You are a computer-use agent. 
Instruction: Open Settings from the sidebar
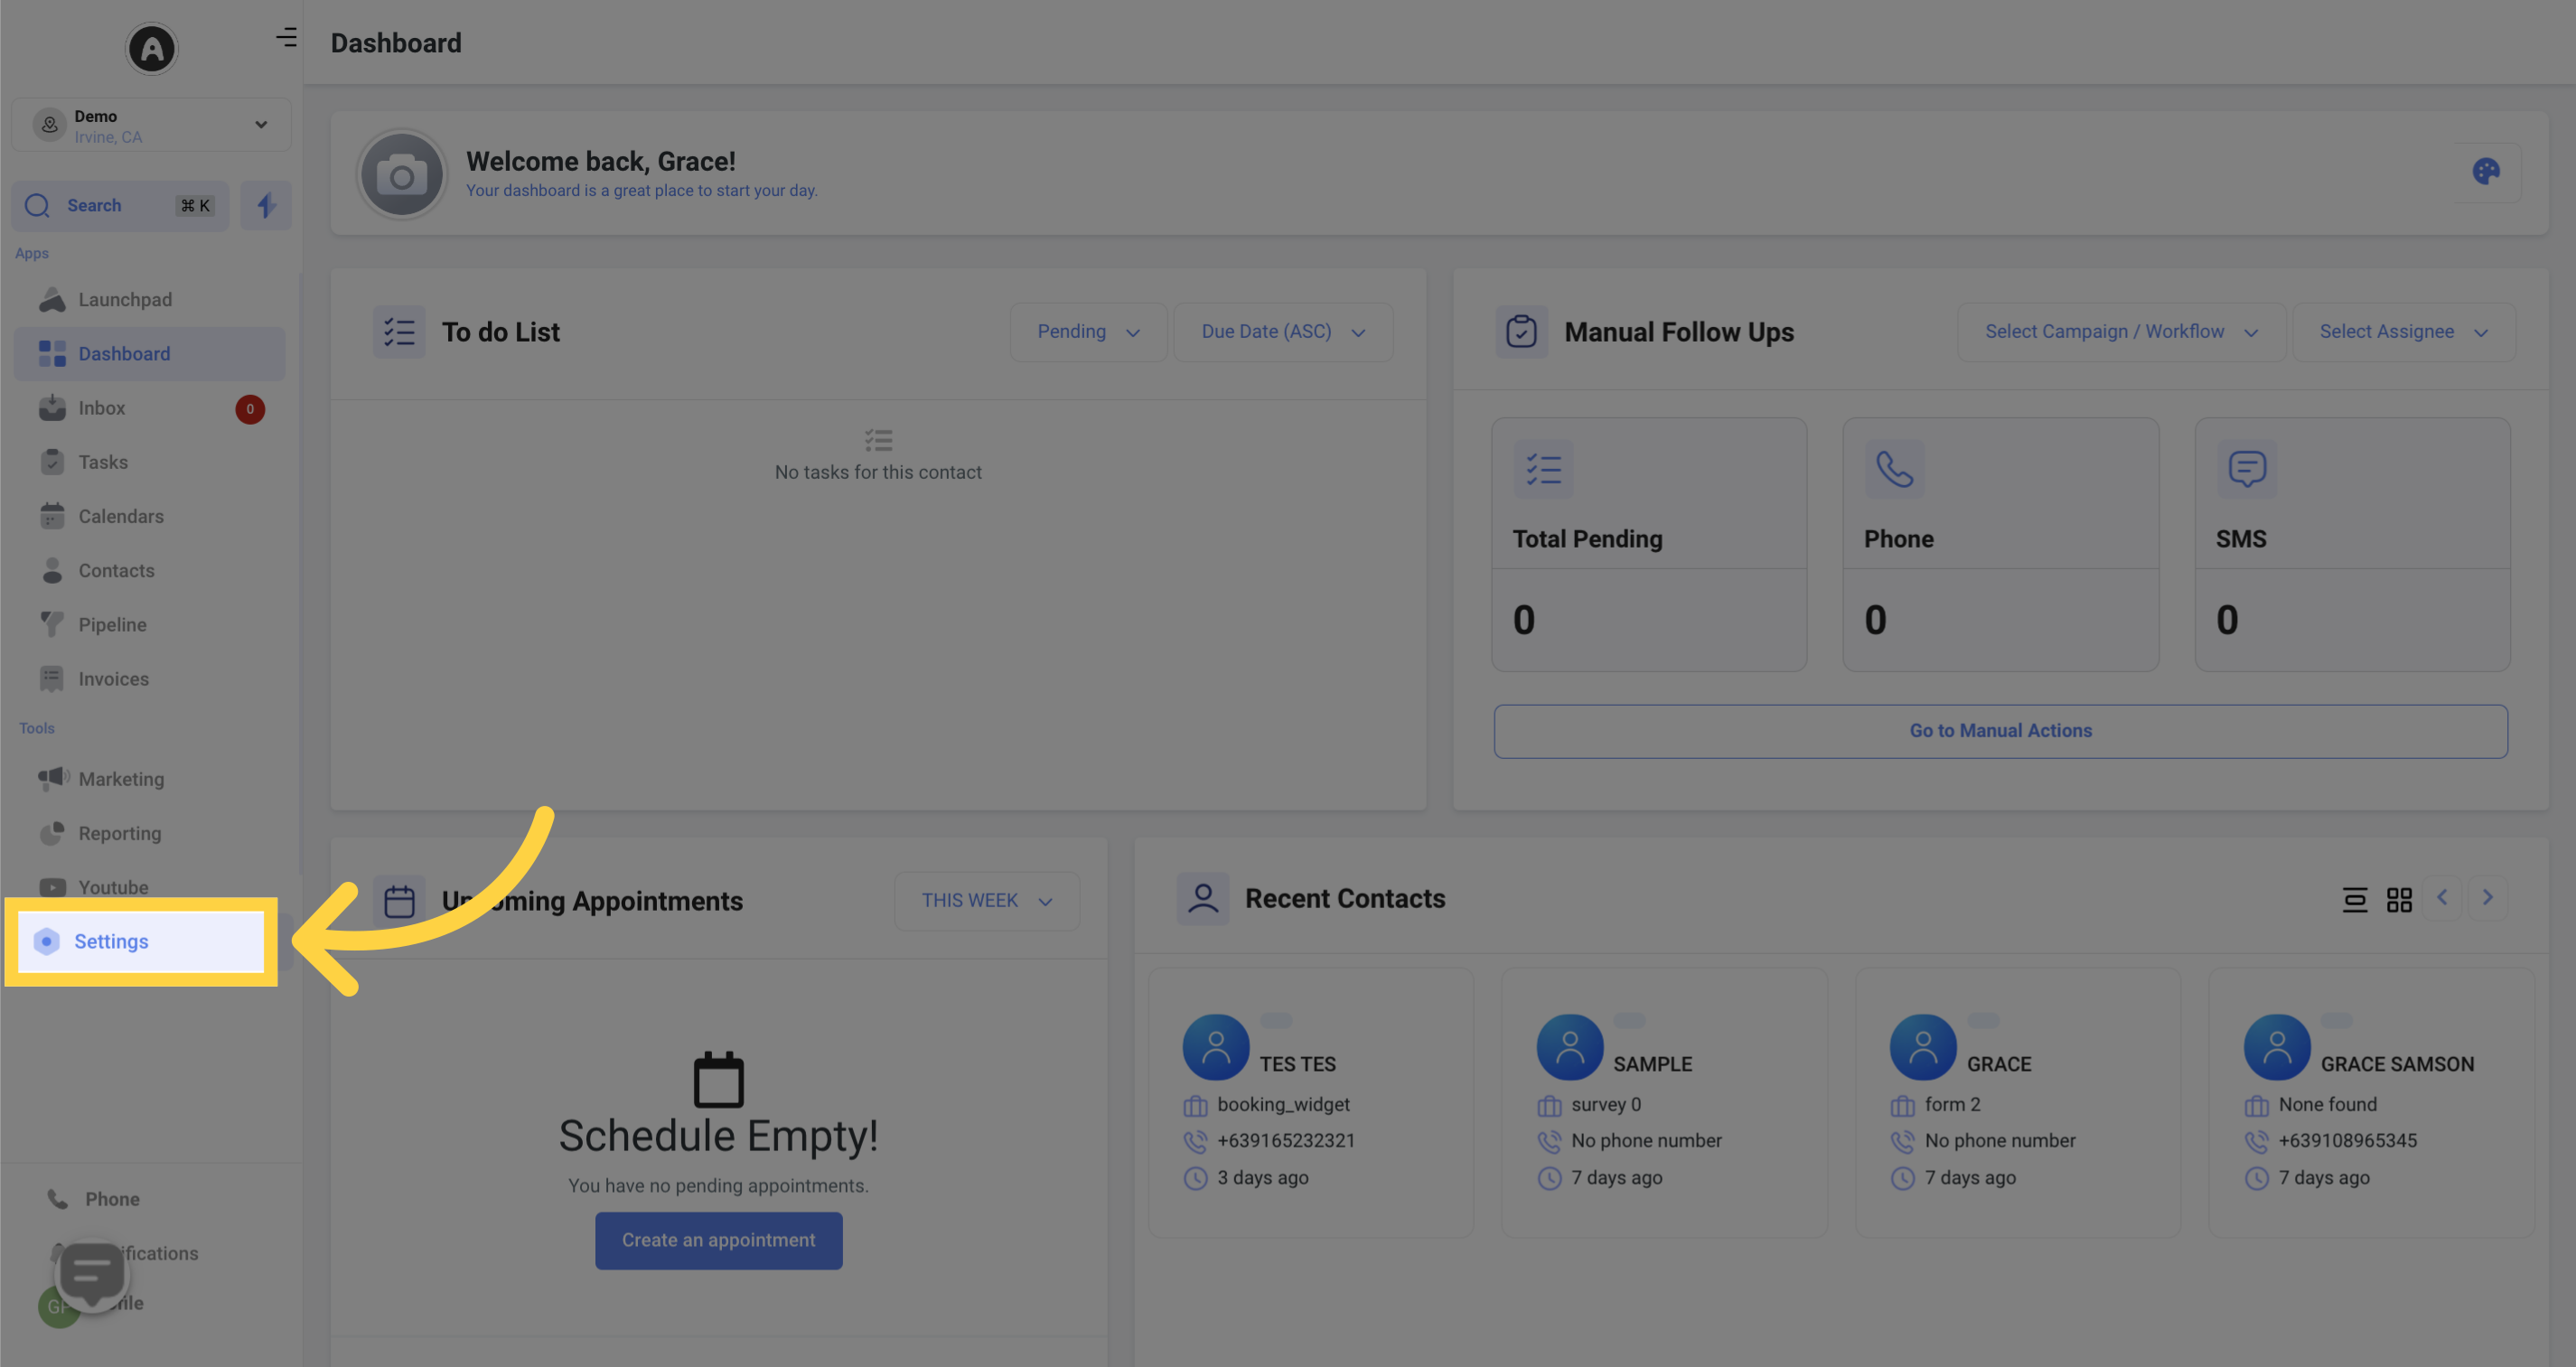point(141,941)
